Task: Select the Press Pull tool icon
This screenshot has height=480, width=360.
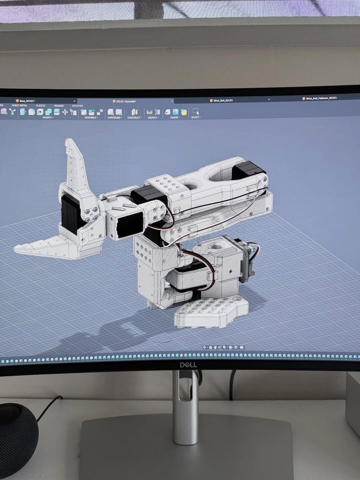Action: [x=23, y=112]
